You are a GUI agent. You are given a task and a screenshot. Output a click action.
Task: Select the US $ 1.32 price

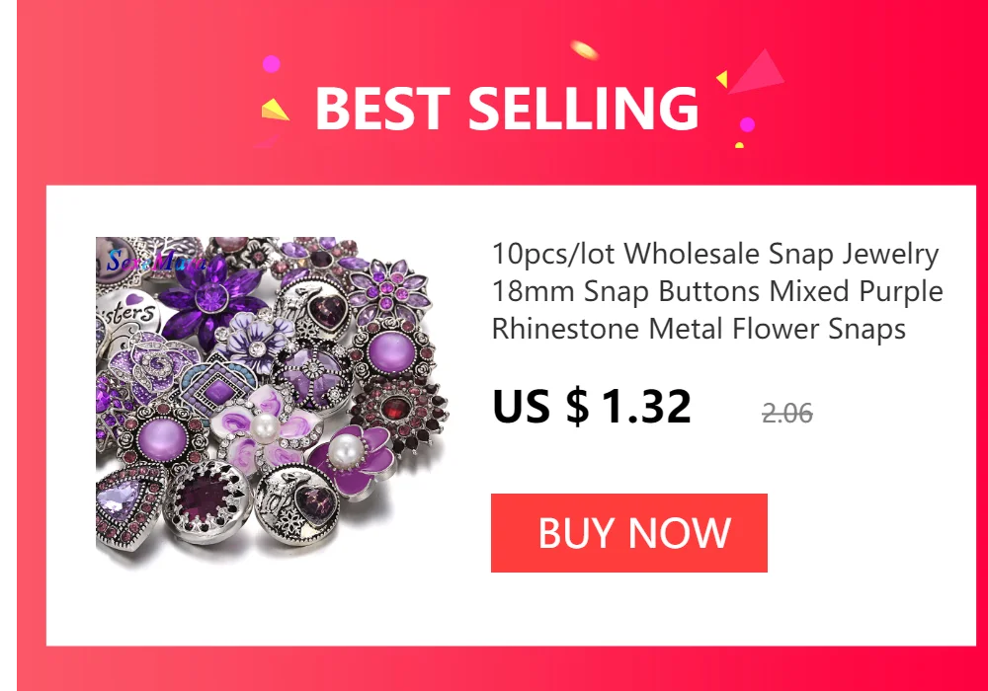click(592, 406)
